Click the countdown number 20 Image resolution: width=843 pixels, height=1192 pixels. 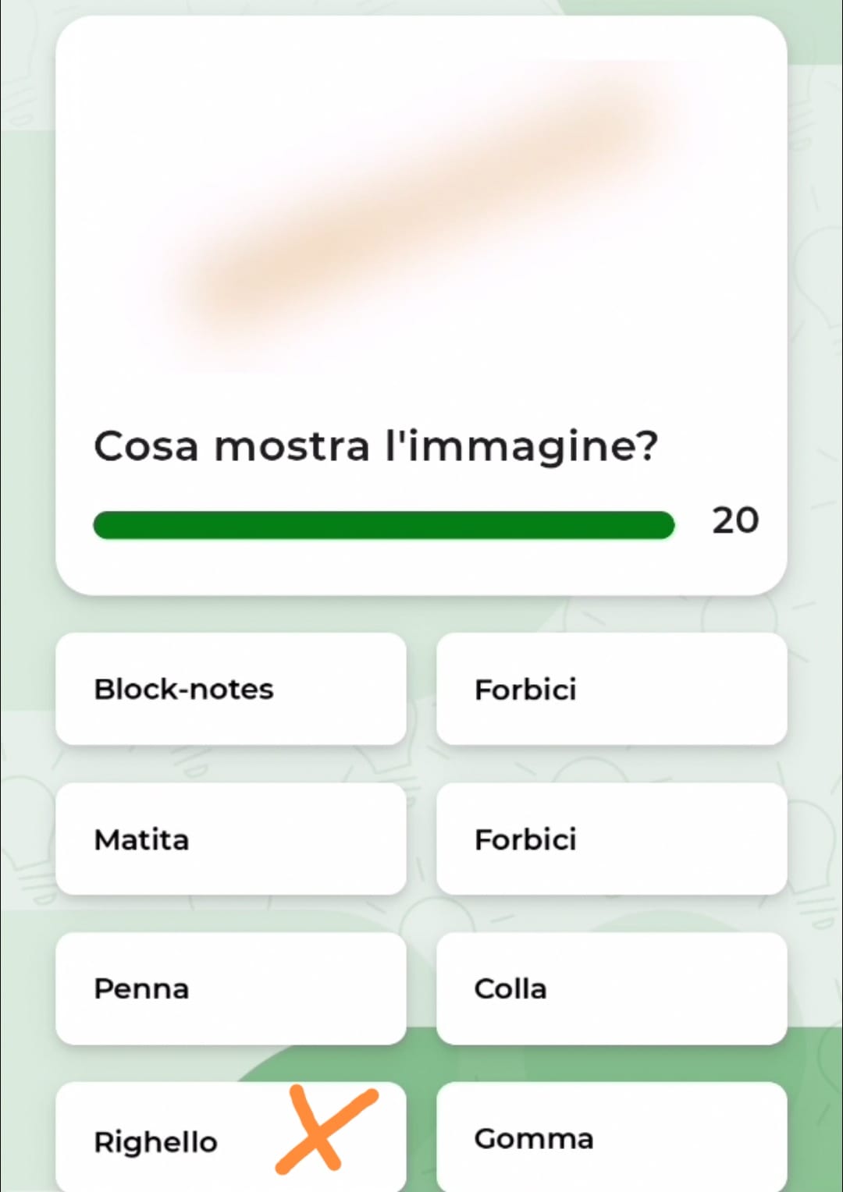click(735, 520)
